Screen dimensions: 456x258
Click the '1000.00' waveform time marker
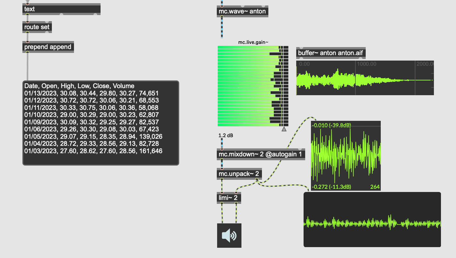pyautogui.click(x=367, y=64)
